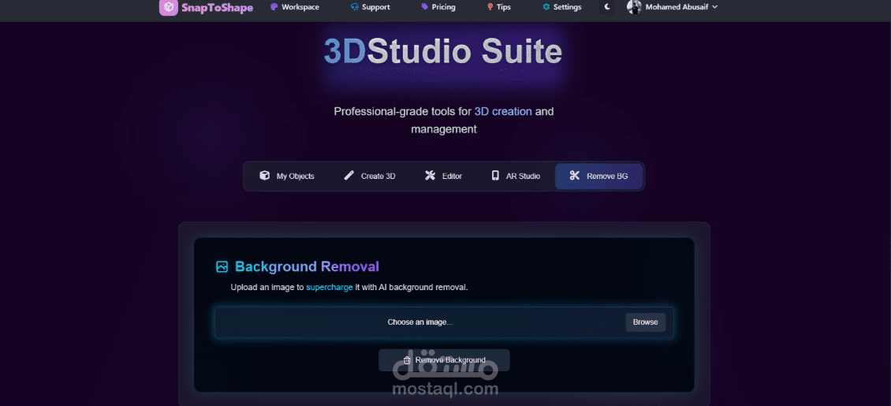Click the highlighted 'supercharge' word

pyautogui.click(x=330, y=287)
